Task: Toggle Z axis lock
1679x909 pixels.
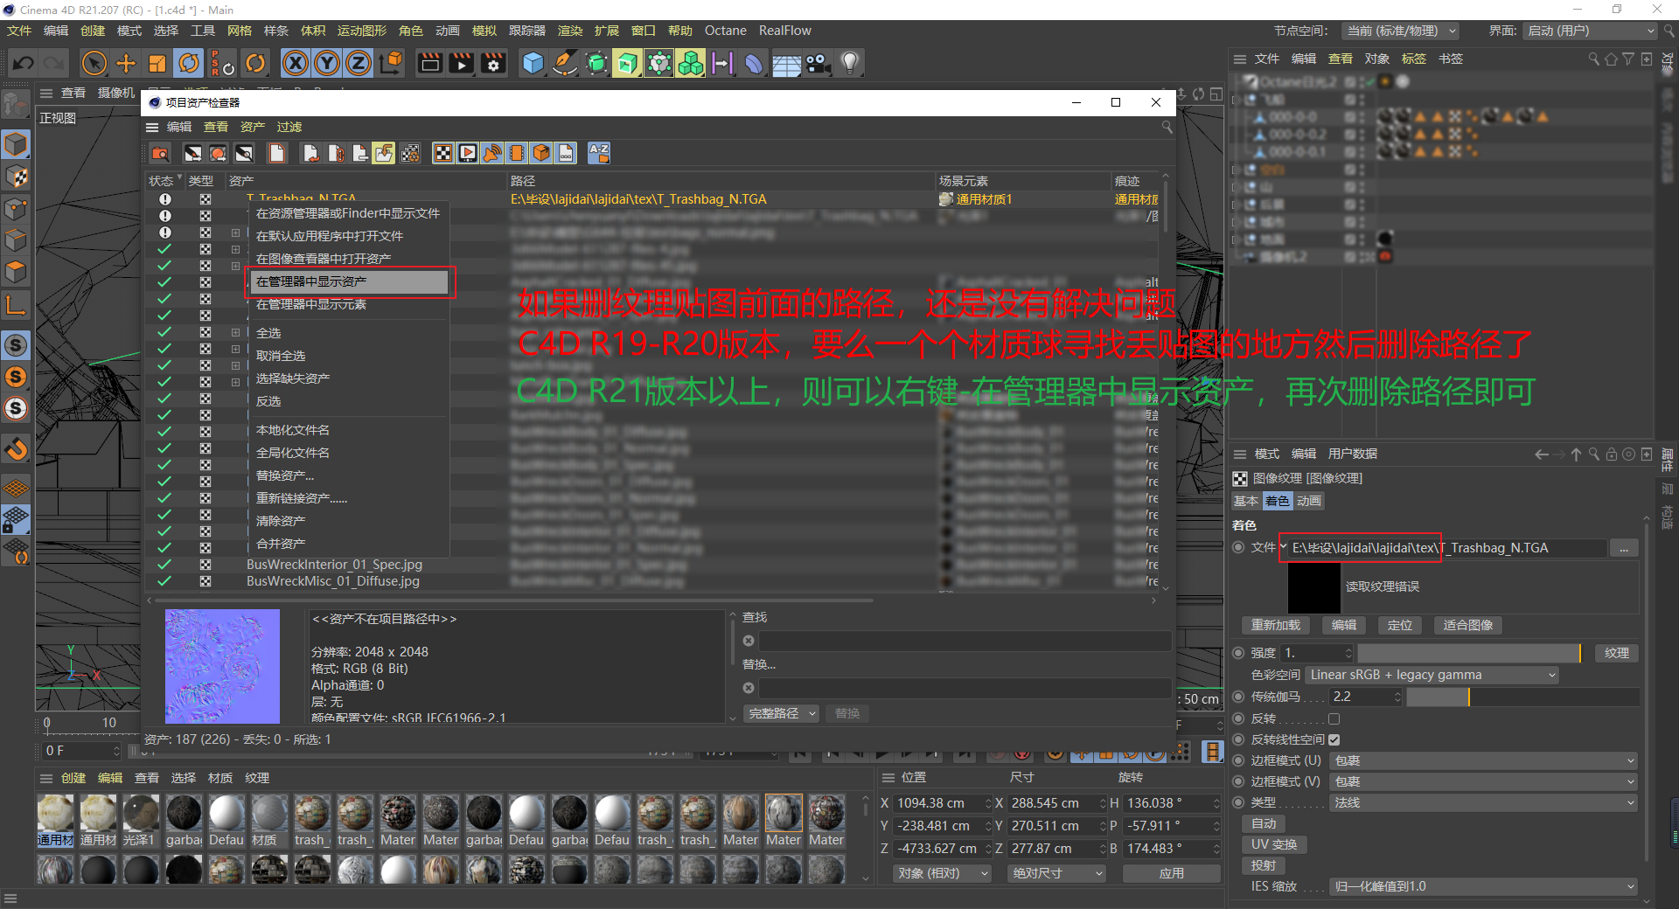Action: (x=359, y=63)
